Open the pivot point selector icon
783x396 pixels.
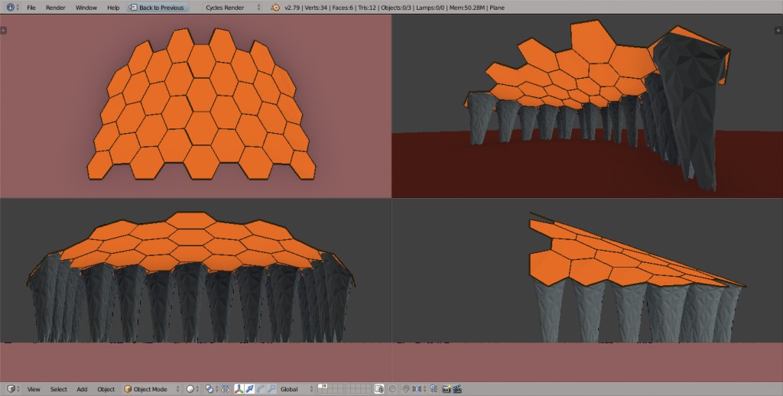pyautogui.click(x=212, y=389)
